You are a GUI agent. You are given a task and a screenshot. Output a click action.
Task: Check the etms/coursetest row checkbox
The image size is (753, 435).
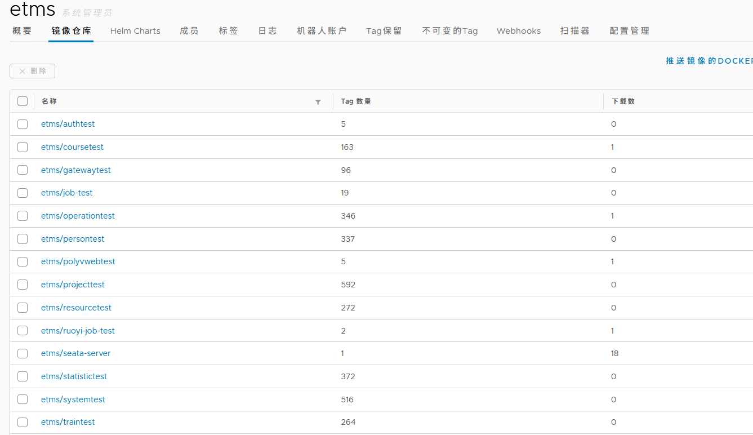pos(23,147)
